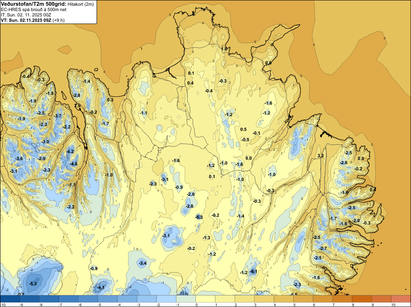The height and width of the screenshot is (307, 411).
Task: Select the legend label '-8' on color bar
Action: (40, 305)
